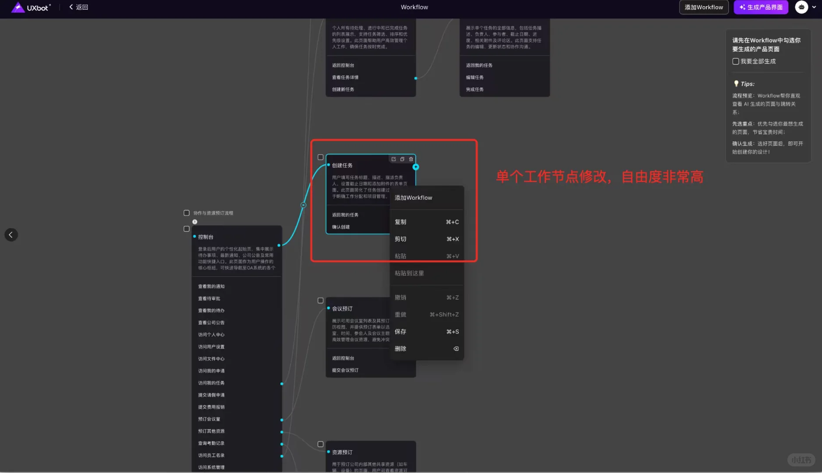The height and width of the screenshot is (473, 822).
Task: Click the plus connector on 创建任务 node
Action: (x=416, y=167)
